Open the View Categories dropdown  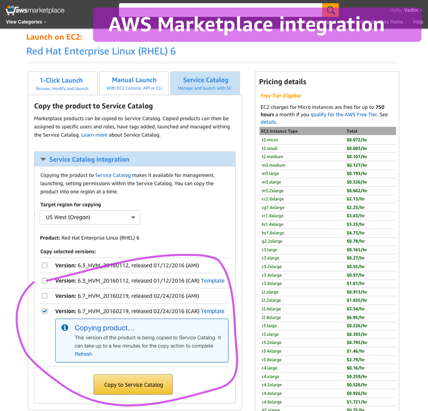click(26, 22)
